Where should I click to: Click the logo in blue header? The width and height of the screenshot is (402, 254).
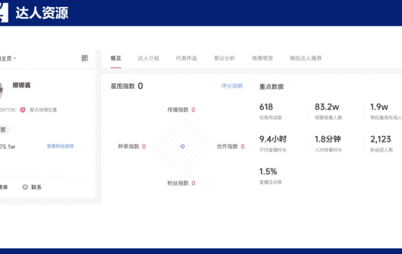pos(4,13)
